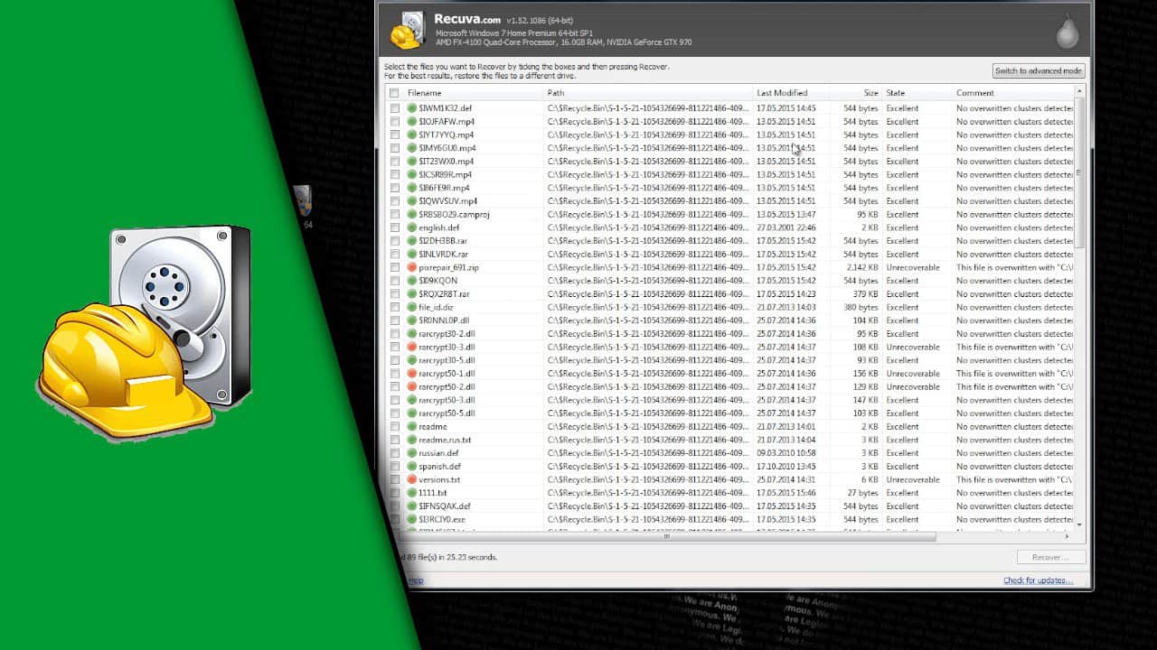
Task: Click red status dot of versions.txt
Action: [412, 479]
